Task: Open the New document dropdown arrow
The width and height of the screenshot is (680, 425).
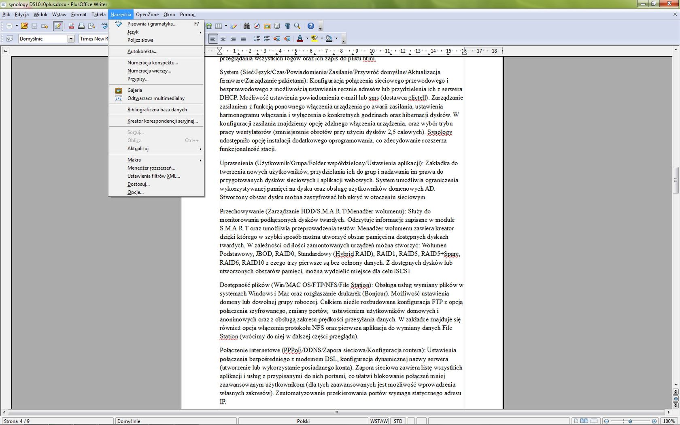Action: (17, 26)
